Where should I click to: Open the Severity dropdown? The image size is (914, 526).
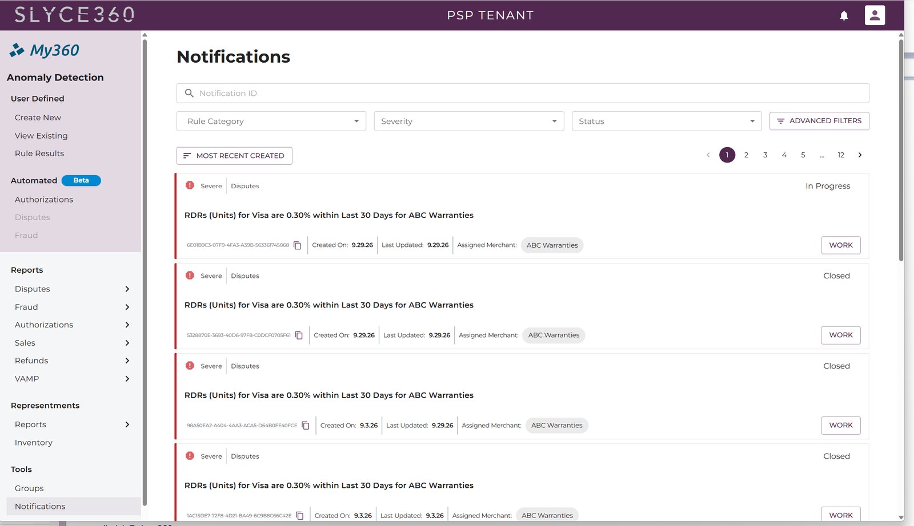pos(469,121)
